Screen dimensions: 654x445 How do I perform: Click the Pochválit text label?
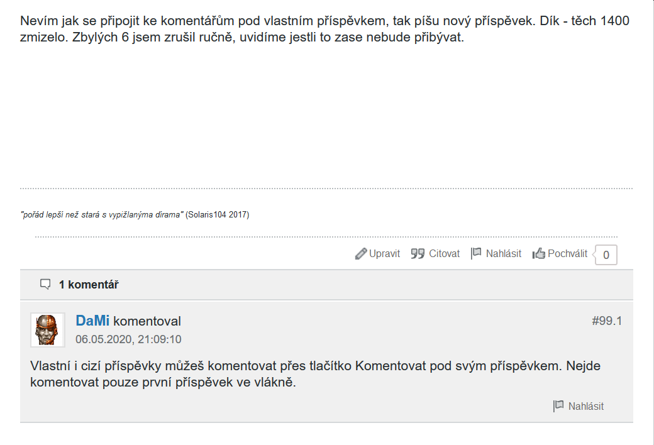pyautogui.click(x=567, y=254)
